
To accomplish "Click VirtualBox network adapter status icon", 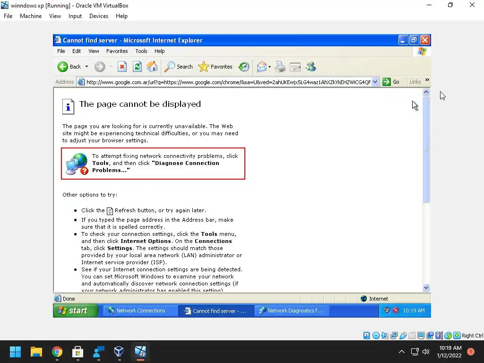I will point(394,336).
